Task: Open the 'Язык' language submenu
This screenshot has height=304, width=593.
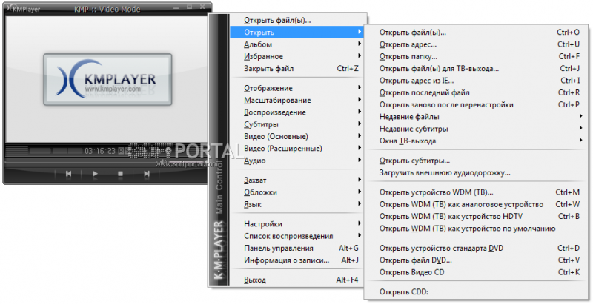Action: 296,204
